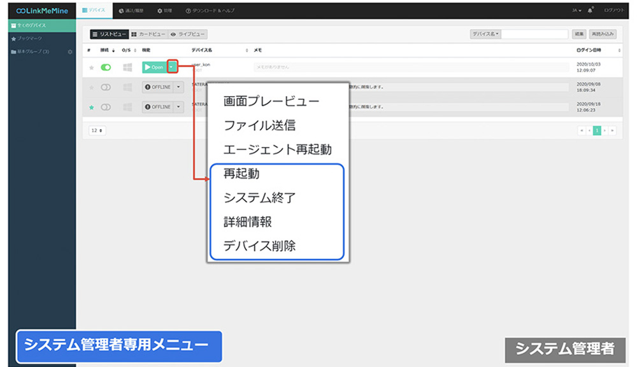The image size is (637, 367).
Task: Open the JA language dropdown
Action: pyautogui.click(x=576, y=10)
